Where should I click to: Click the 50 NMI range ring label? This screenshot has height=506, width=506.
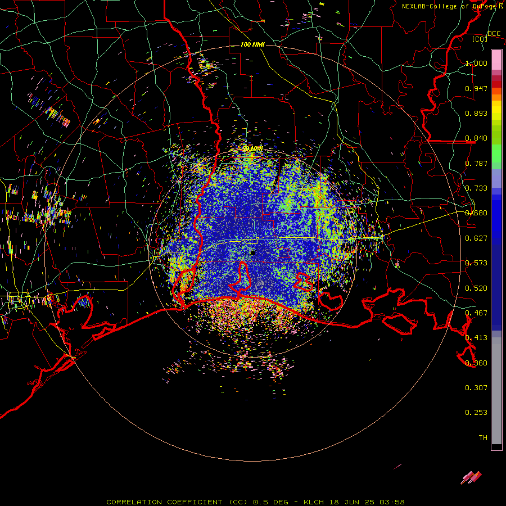tap(252, 148)
